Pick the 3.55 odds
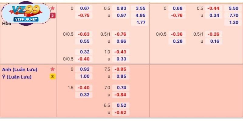 (x=140, y=8)
